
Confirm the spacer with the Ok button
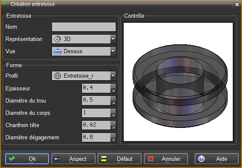[x=27, y=159]
